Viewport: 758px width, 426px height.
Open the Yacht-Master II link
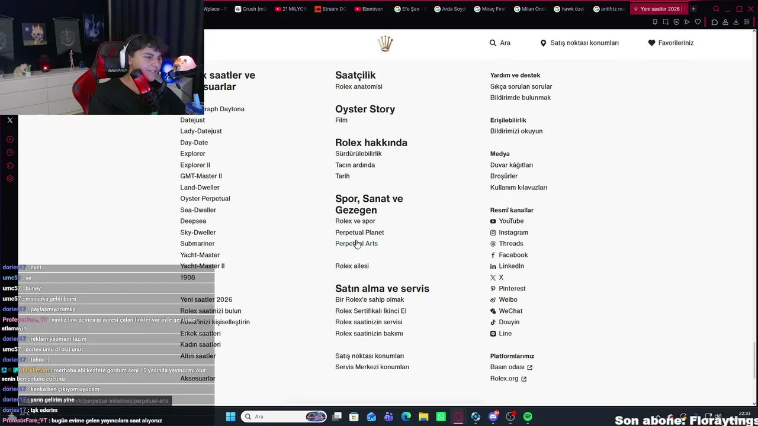[x=202, y=266]
